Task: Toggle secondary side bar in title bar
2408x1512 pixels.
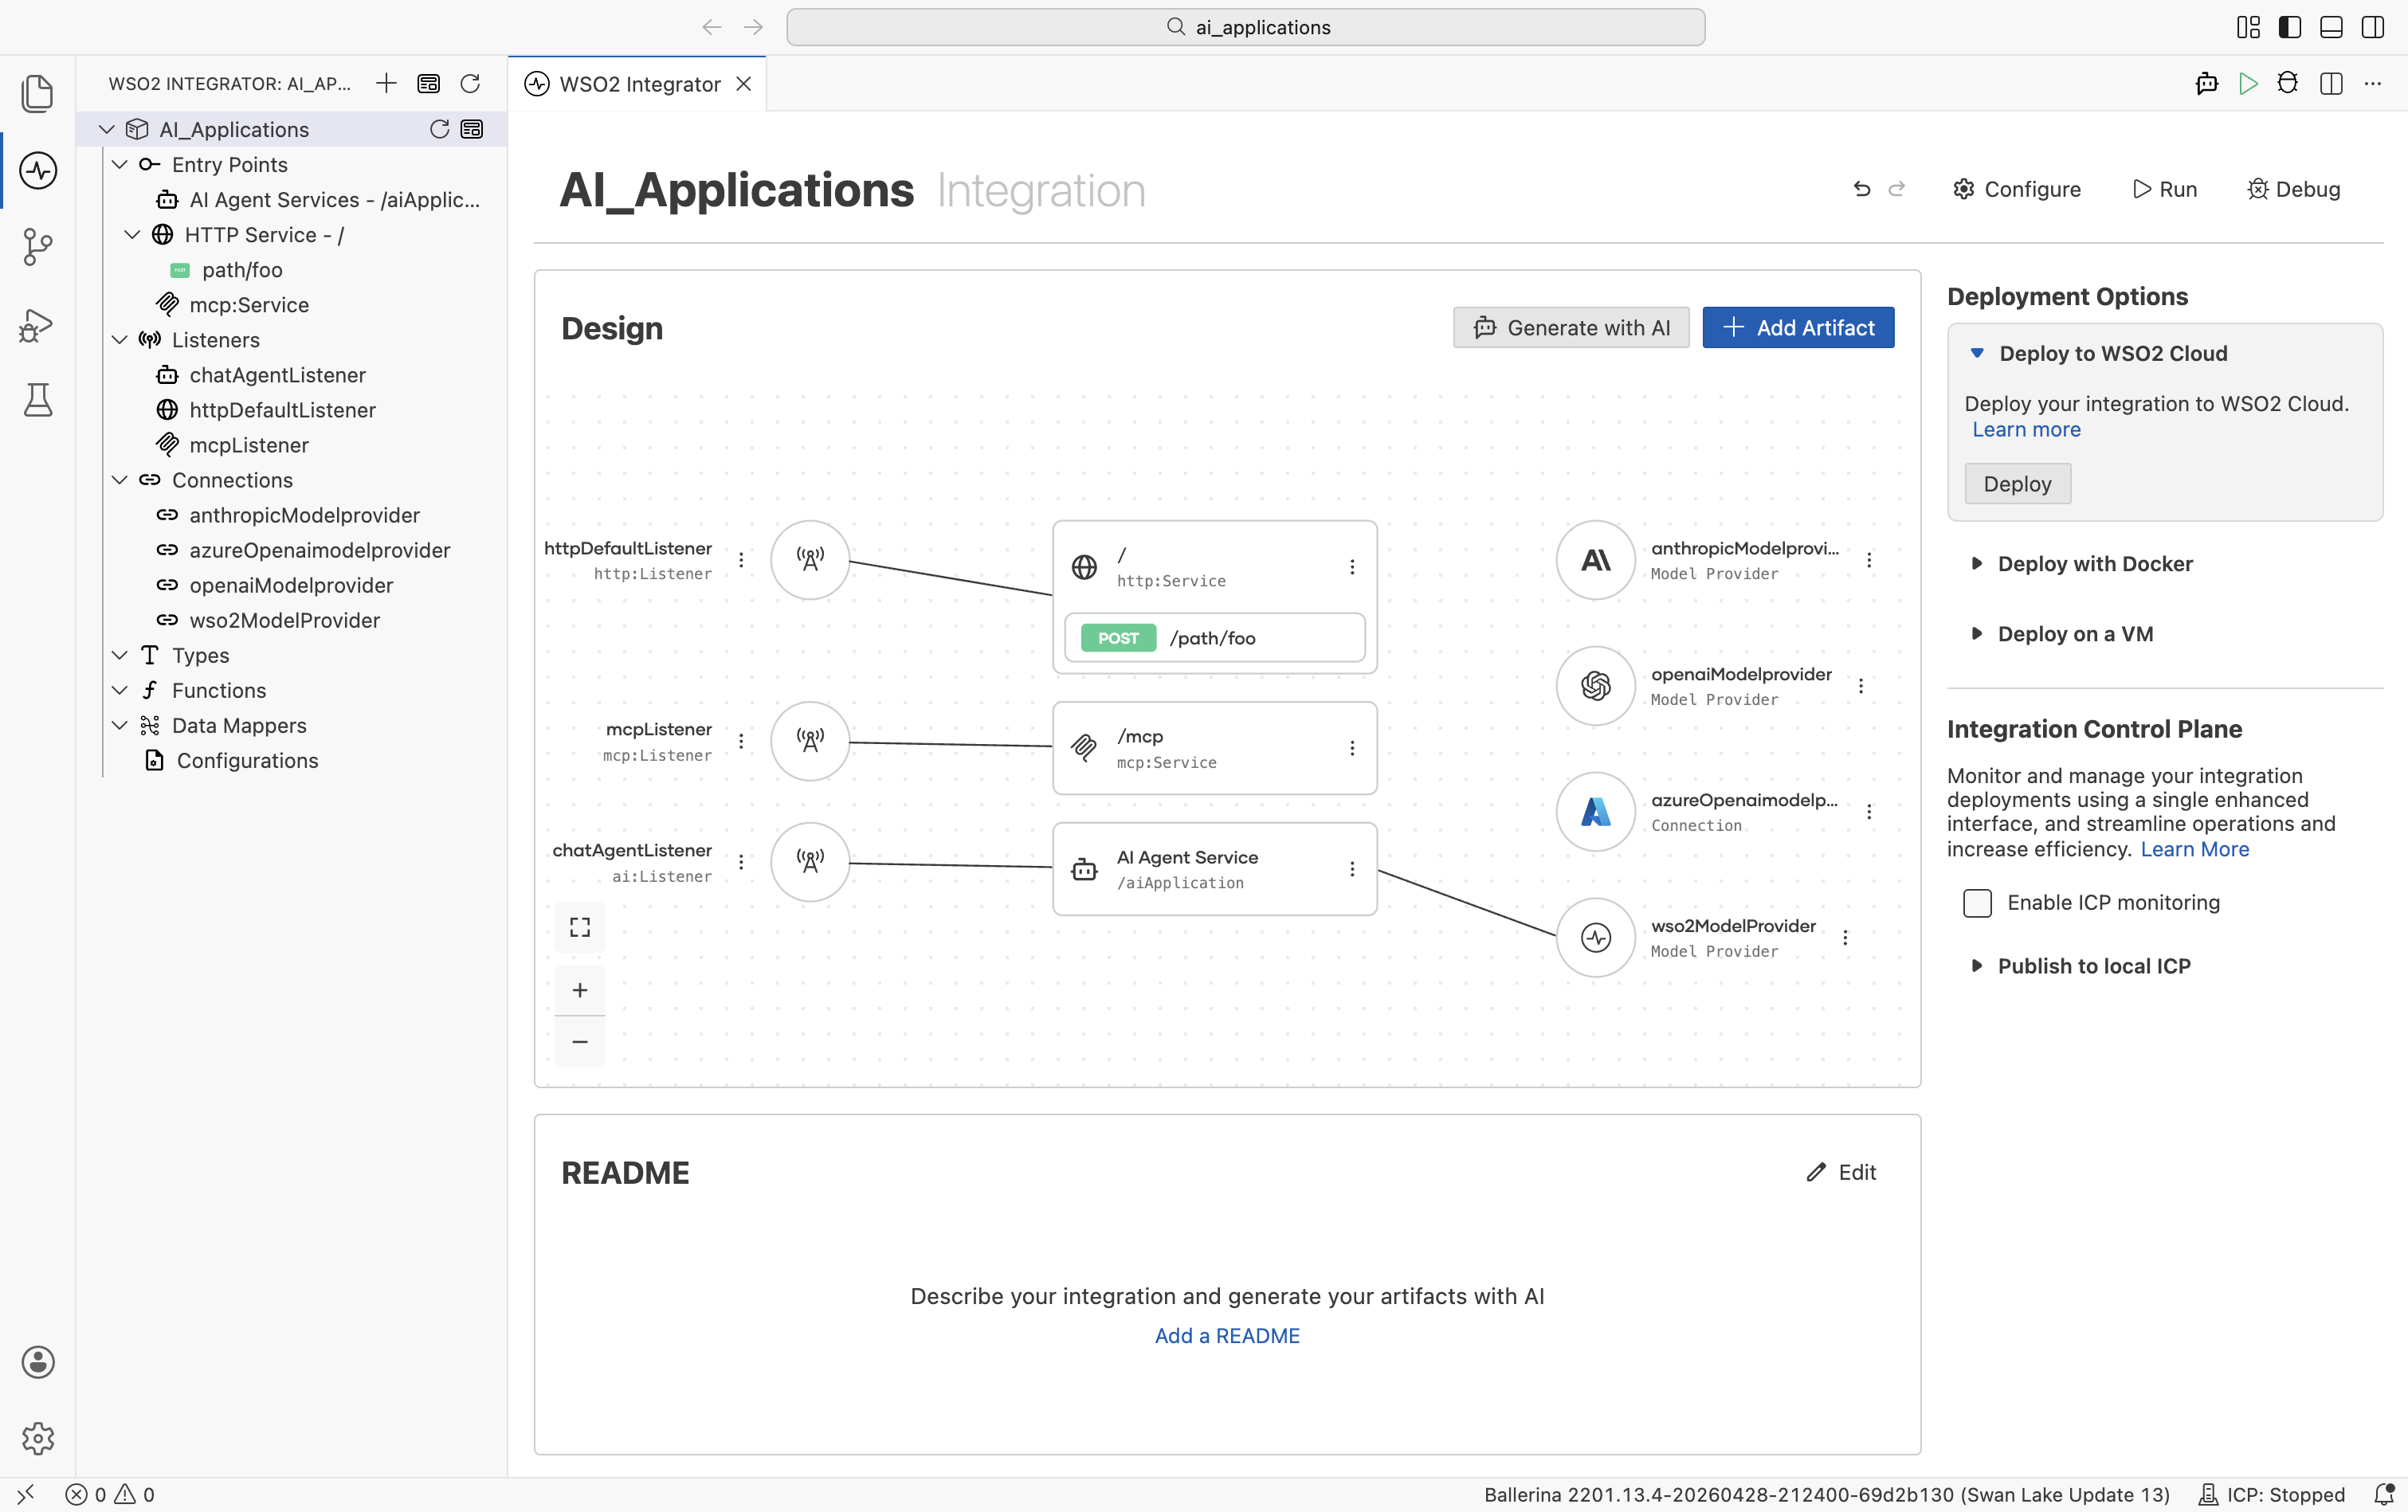Action: 2373,27
